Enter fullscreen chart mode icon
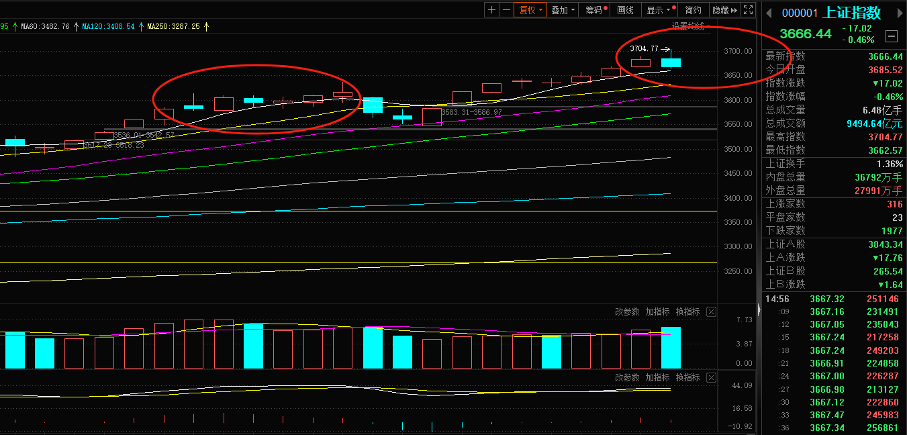This screenshot has height=435, width=907. (747, 10)
